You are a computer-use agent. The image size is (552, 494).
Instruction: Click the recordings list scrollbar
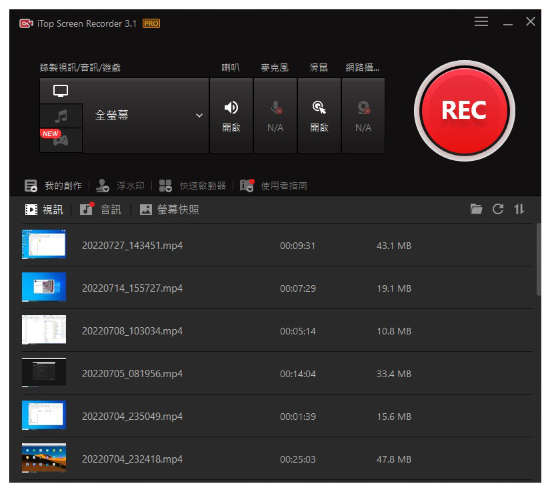[x=538, y=259]
